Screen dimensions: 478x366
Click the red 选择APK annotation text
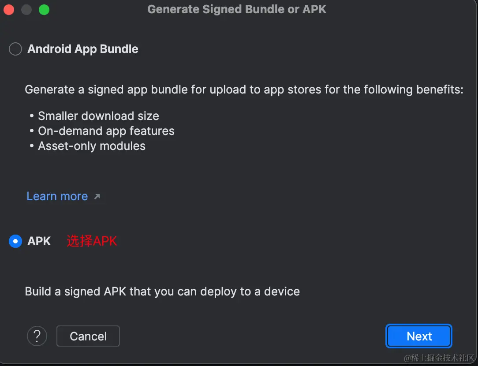pos(92,241)
